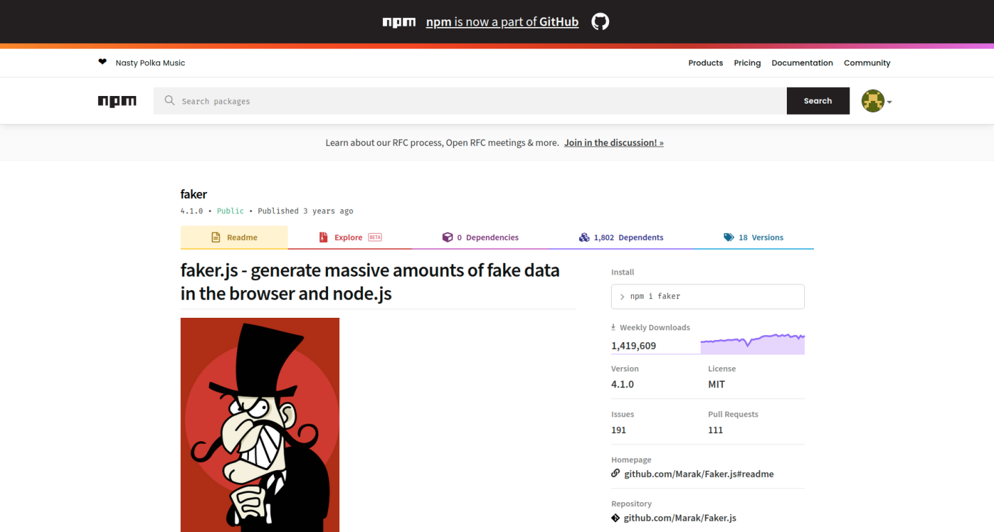
Task: Click 'Join in the discussion!' link
Action: click(614, 143)
